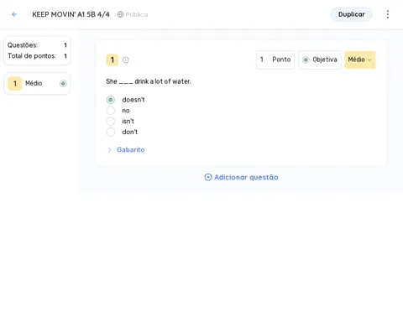Click the globe Público visibility icon
Viewport: 403px width, 322px height.
[120, 14]
